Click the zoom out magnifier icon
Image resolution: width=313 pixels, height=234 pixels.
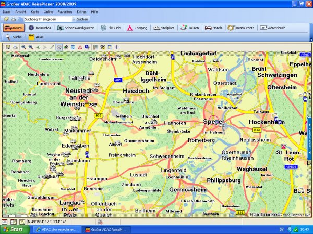(x=24, y=47)
